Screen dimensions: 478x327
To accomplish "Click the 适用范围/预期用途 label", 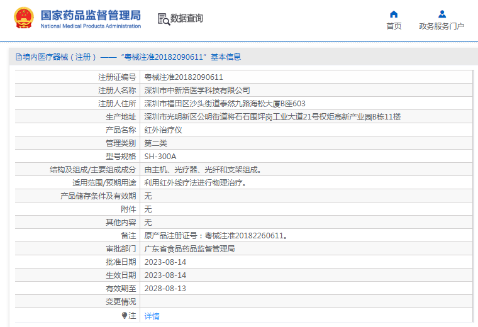I will coord(104,183).
